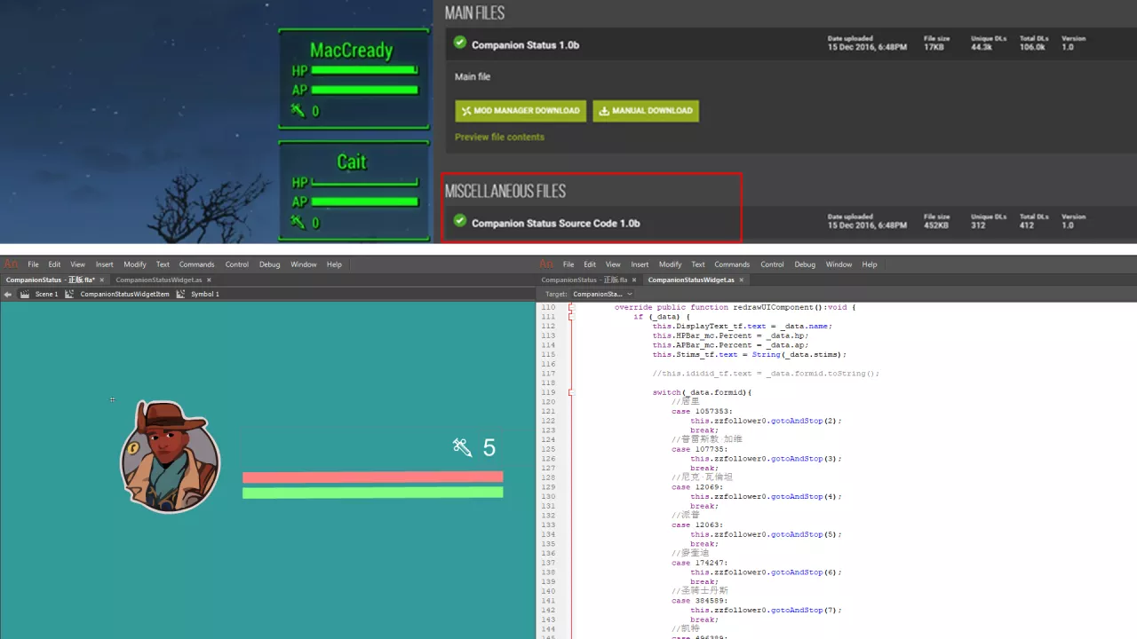This screenshot has width=1137, height=639.
Task: Close the CompanionStatusWidget.as tab in left window
Action: coord(209,280)
